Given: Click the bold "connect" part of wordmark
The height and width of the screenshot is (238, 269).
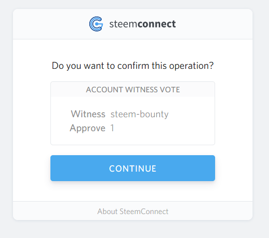Looking at the screenshot, I should pos(157,24).
